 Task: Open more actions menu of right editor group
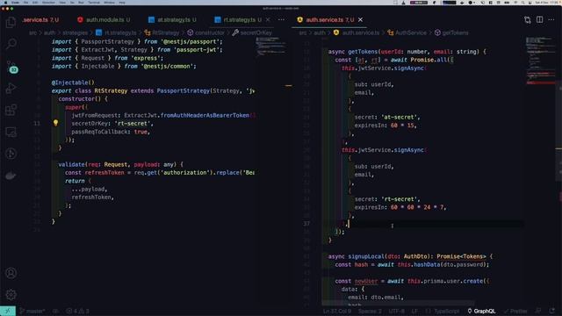[551, 19]
